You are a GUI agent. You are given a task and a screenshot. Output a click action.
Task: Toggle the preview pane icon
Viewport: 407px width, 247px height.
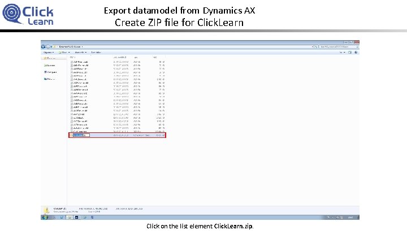pos(350,53)
